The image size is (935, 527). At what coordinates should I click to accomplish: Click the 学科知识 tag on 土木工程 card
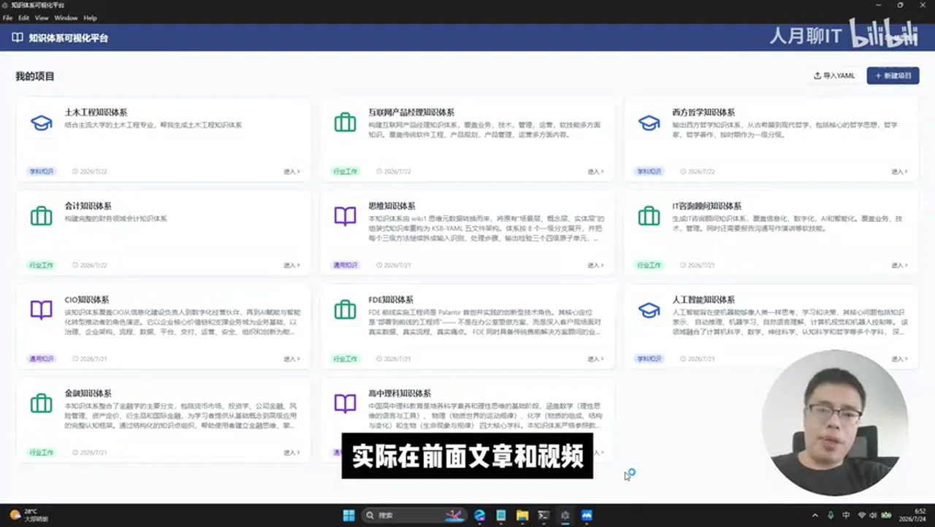coord(41,172)
